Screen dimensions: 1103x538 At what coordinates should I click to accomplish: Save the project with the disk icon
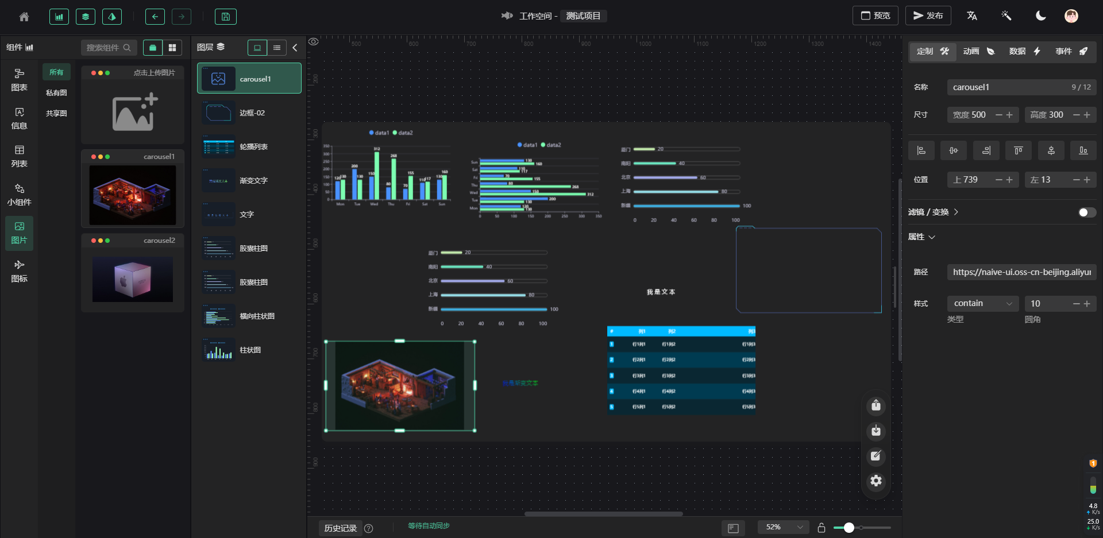(226, 17)
